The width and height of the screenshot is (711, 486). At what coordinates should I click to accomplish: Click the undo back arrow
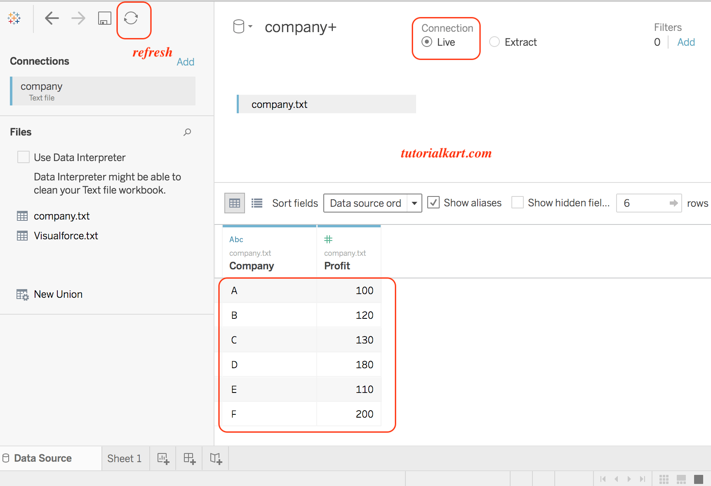52,18
